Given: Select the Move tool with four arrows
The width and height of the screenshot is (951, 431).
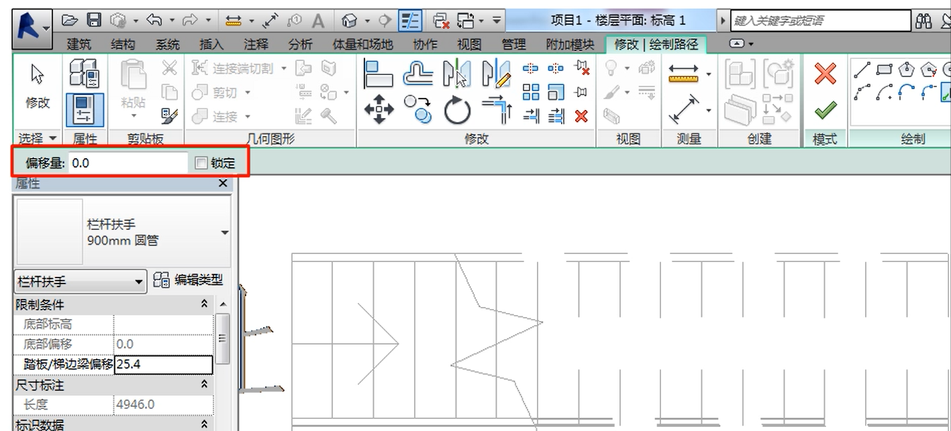Looking at the screenshot, I should coord(379,109).
